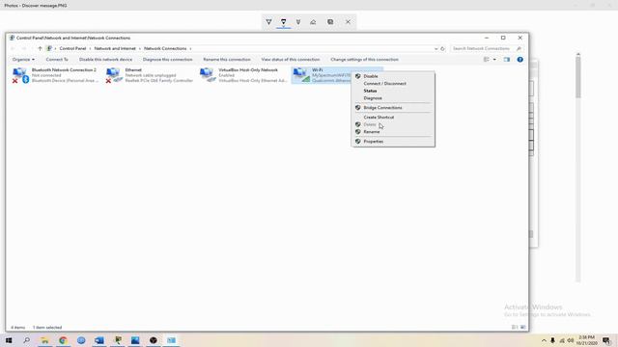
Task: Choose Diagnose in the context menu
Action: [x=373, y=98]
